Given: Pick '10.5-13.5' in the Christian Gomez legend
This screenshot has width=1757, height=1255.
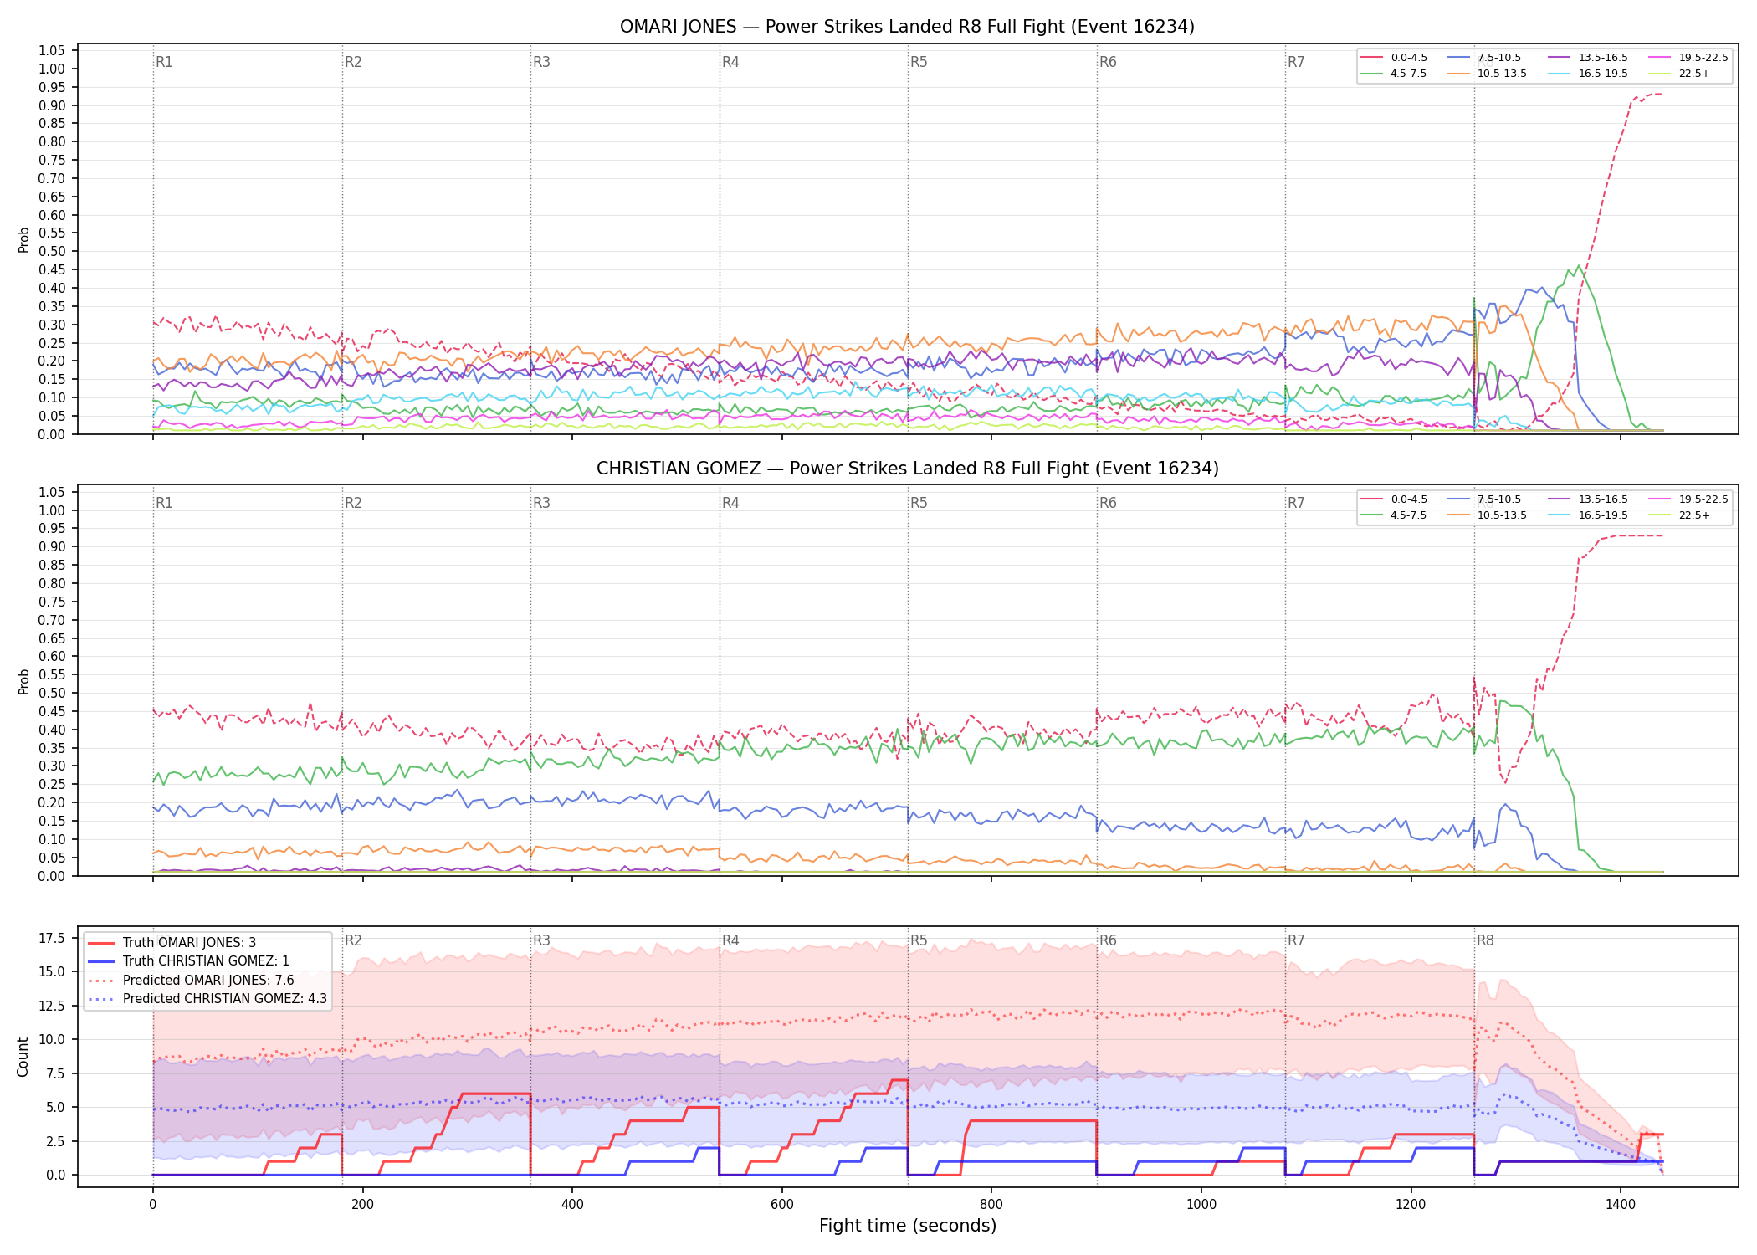Looking at the screenshot, I should coord(1502,515).
